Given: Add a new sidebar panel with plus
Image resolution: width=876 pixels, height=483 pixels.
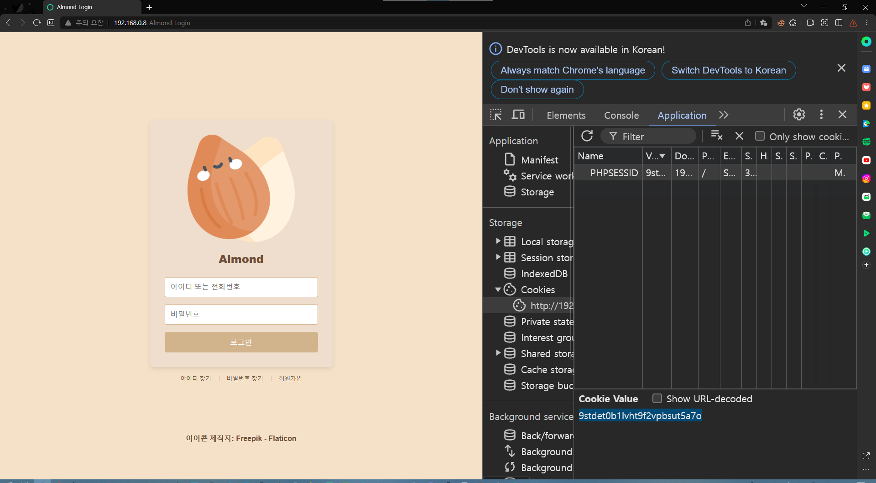Looking at the screenshot, I should click(866, 265).
